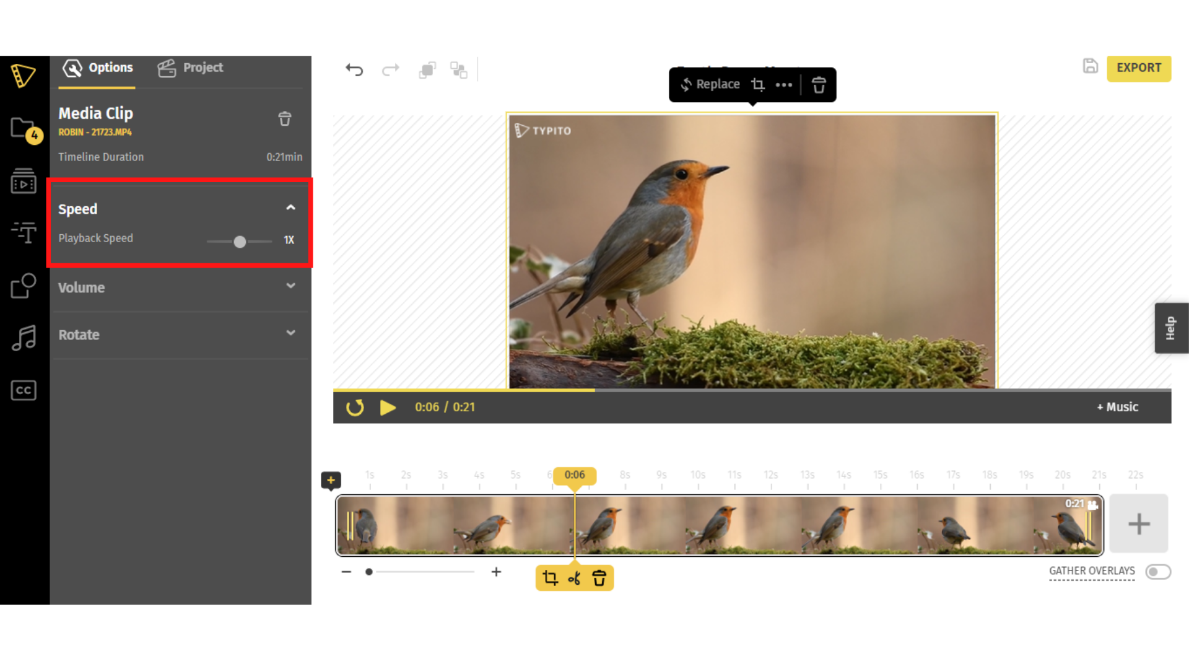Click the 1X playback speed value
This screenshot has width=1189, height=669.
(289, 240)
